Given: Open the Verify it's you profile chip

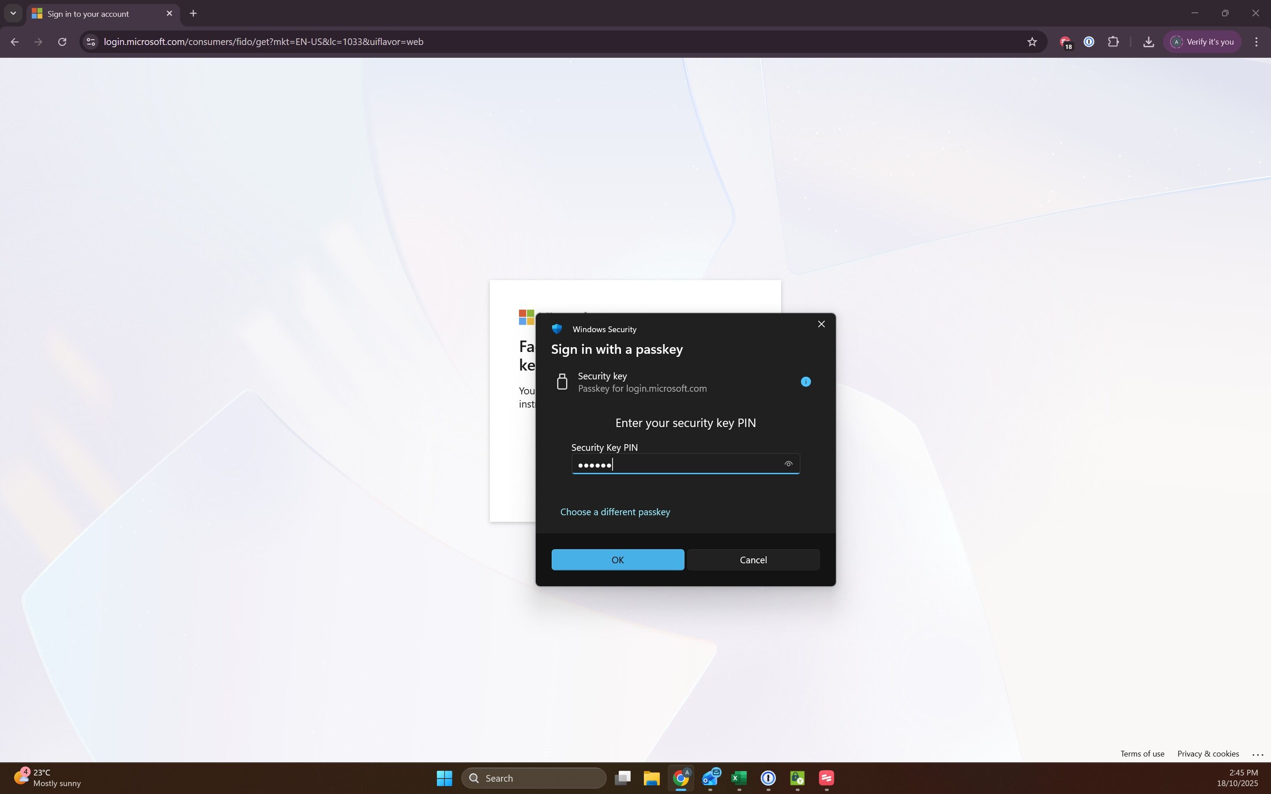Looking at the screenshot, I should 1202,41.
